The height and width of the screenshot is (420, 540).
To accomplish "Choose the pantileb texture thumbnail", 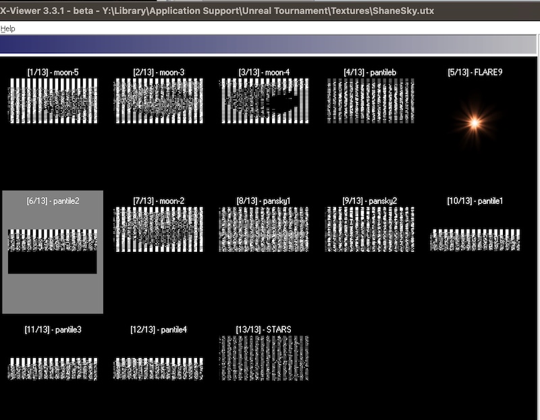I will [x=370, y=101].
